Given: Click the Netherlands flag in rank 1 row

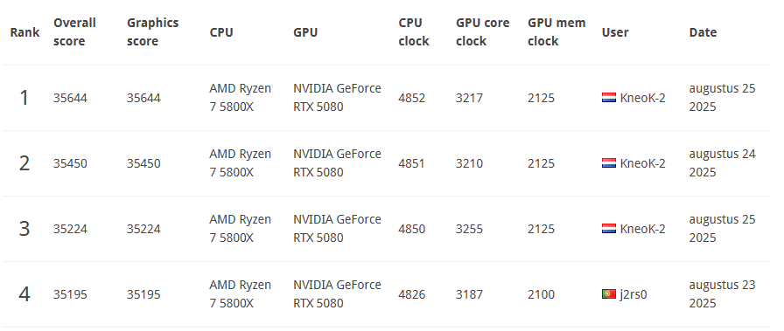Looking at the screenshot, I should (x=608, y=98).
